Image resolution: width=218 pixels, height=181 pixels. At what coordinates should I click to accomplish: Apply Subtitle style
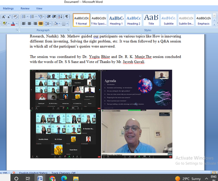(x=168, y=20)
